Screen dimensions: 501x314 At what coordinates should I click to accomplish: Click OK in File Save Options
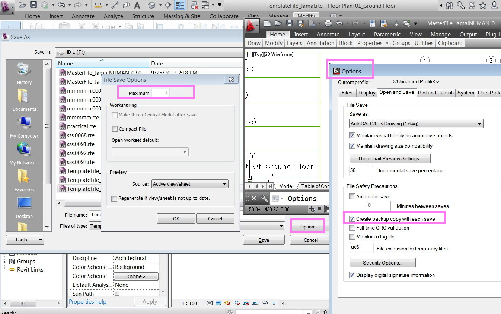click(x=176, y=218)
